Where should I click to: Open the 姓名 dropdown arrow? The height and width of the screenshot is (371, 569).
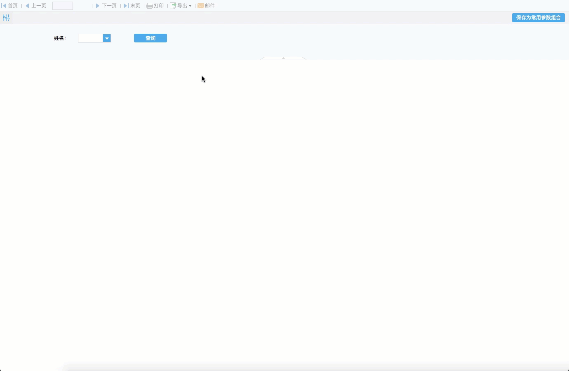[107, 38]
